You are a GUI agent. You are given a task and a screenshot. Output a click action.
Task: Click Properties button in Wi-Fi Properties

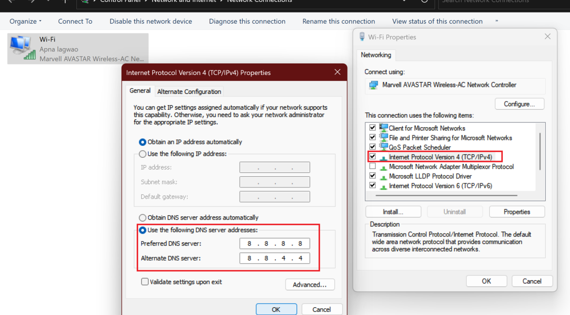point(517,212)
